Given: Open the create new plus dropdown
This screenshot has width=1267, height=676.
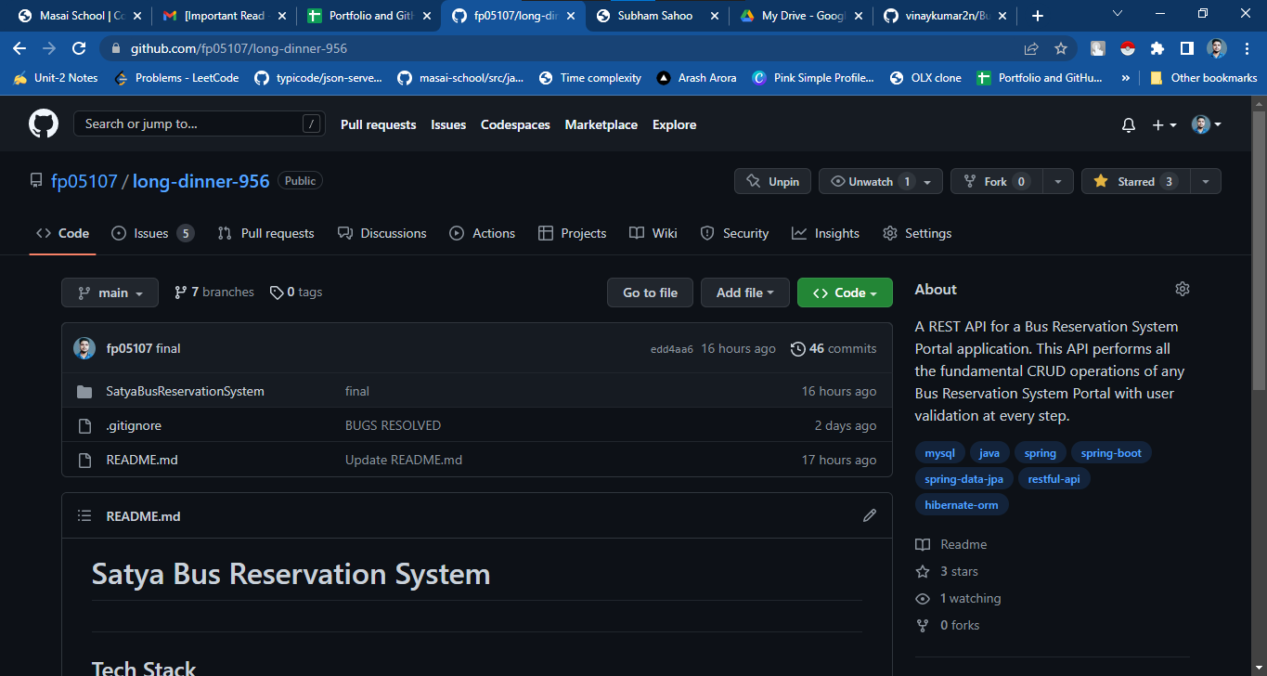Looking at the screenshot, I should (x=1164, y=124).
